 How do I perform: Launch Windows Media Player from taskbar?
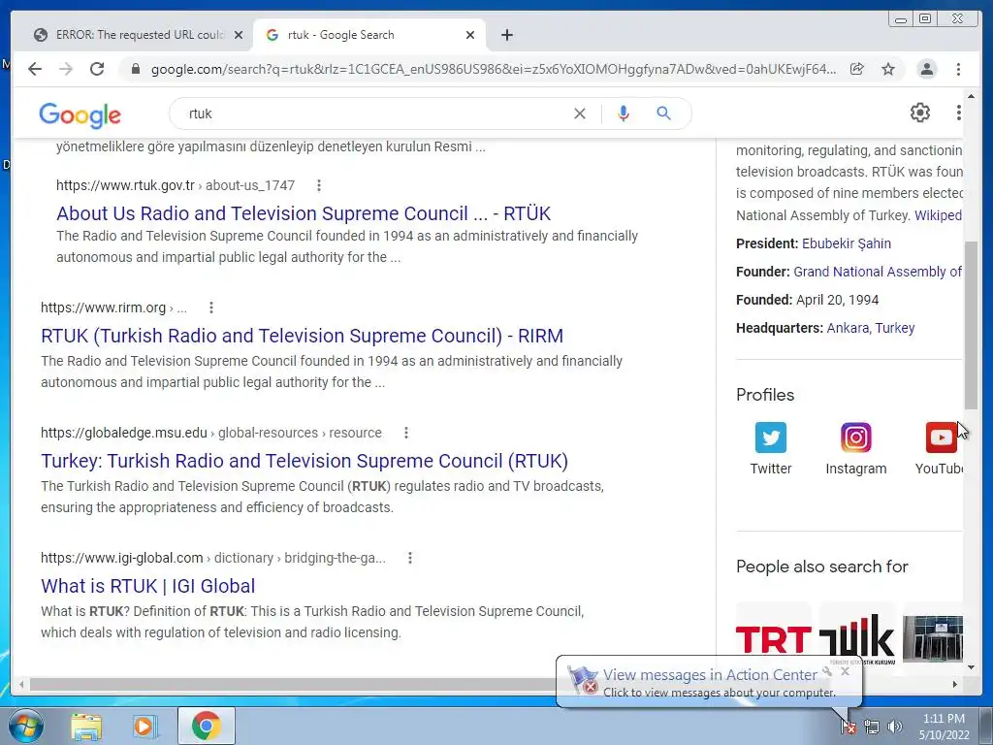(x=144, y=727)
